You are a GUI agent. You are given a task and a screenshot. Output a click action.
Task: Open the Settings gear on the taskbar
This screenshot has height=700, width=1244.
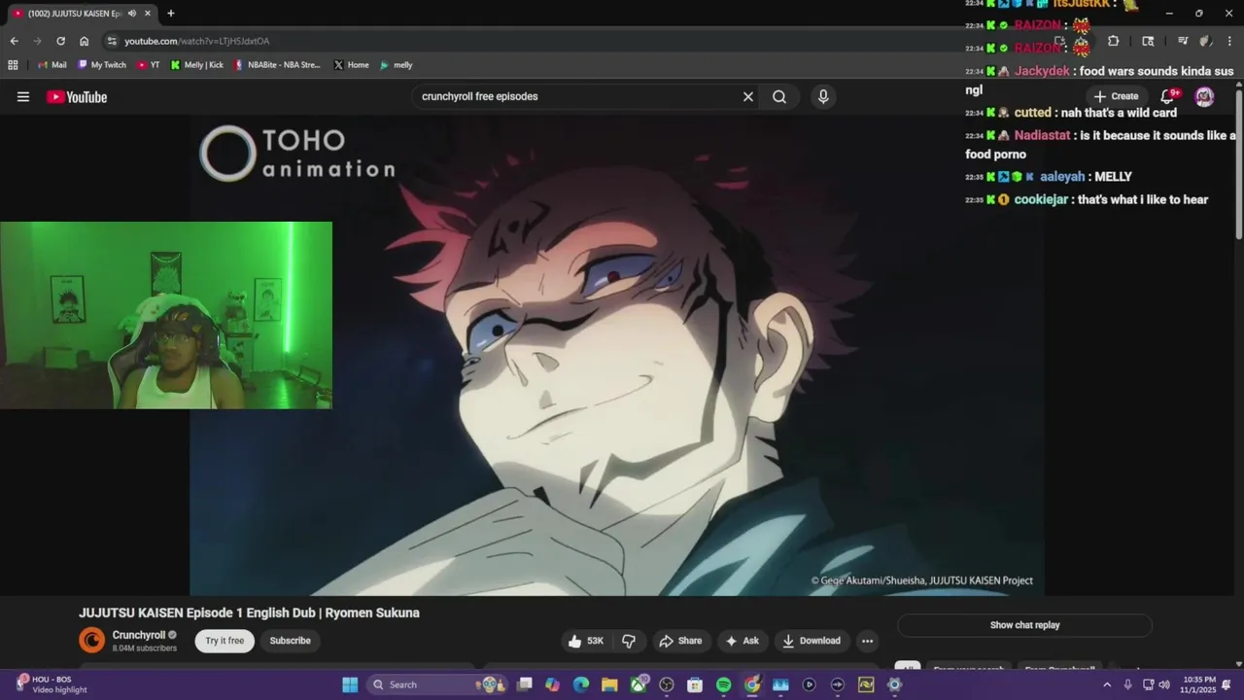[x=894, y=684]
